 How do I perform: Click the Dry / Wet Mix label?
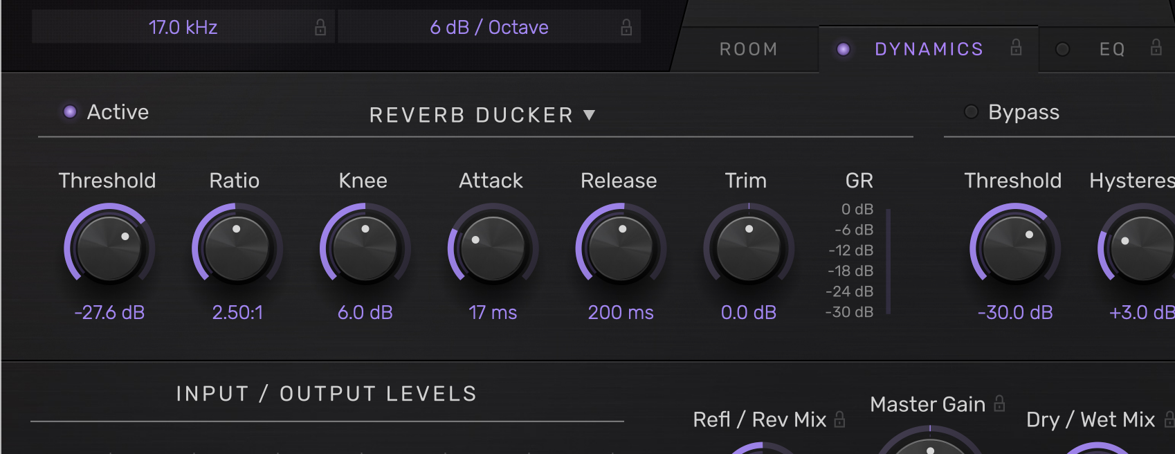coord(1091,419)
